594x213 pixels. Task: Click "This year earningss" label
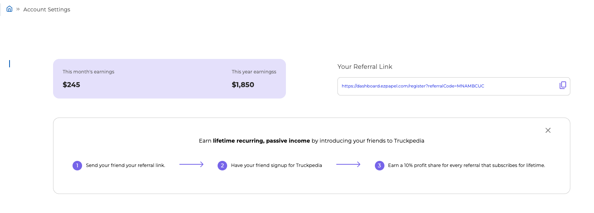pyautogui.click(x=254, y=72)
